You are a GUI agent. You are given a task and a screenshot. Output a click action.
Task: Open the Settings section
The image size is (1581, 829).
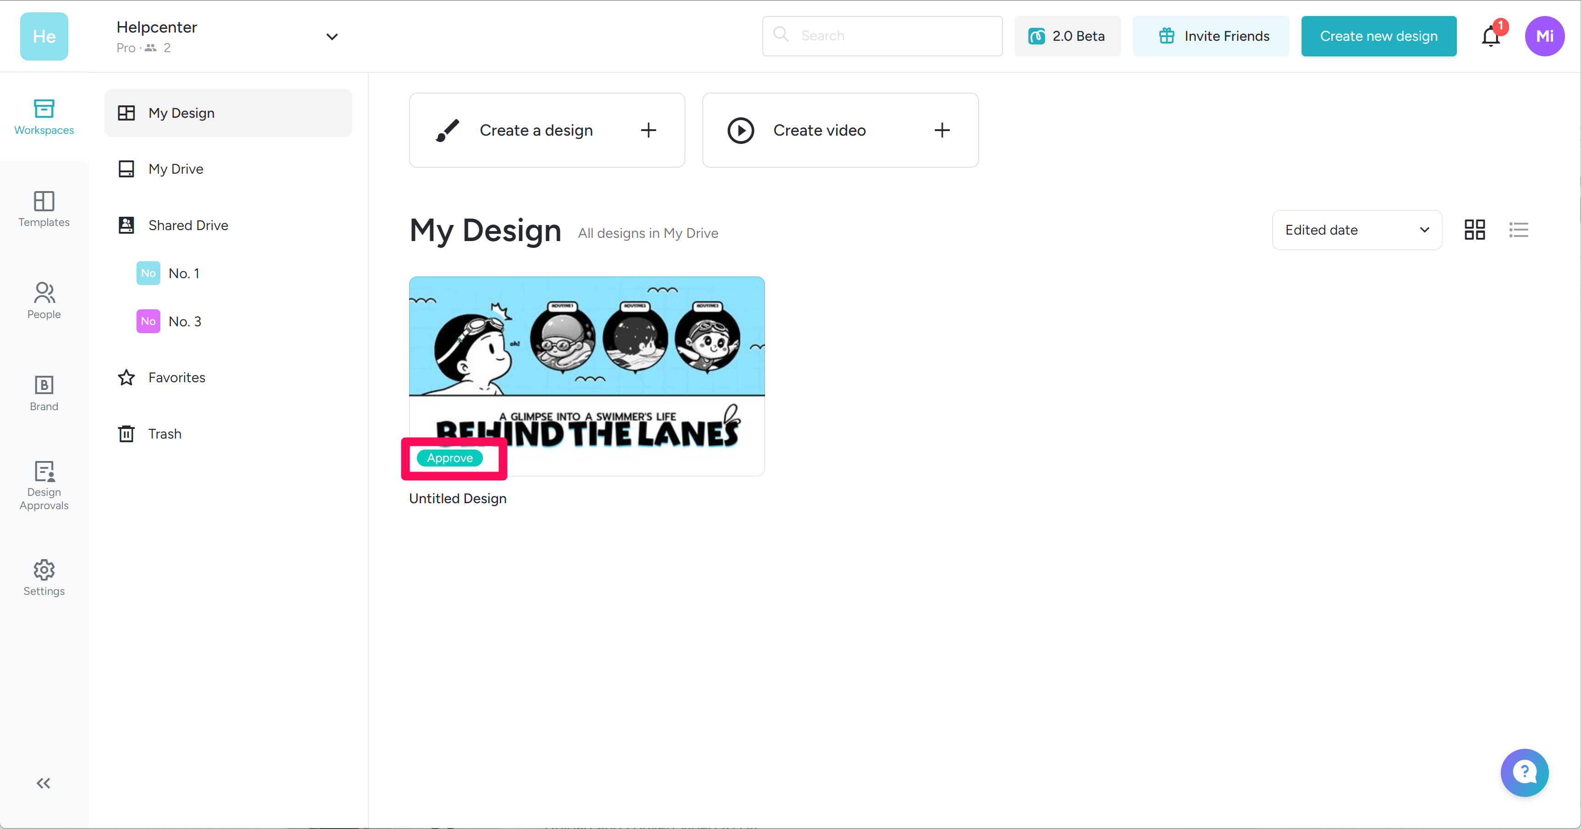click(x=44, y=576)
